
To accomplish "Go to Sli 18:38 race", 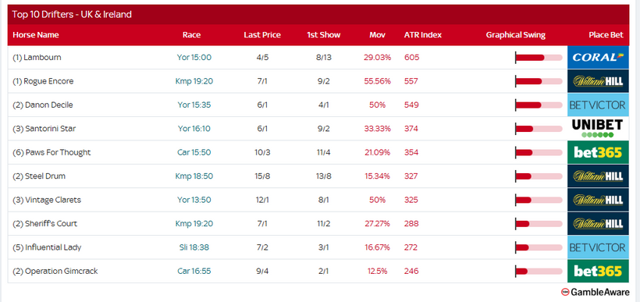I will click(x=194, y=247).
